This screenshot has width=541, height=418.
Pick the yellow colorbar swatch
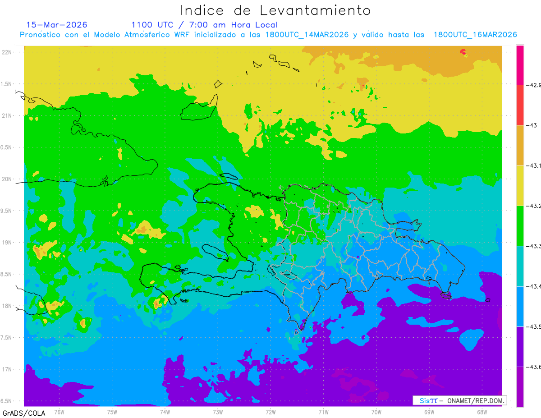coord(520,185)
